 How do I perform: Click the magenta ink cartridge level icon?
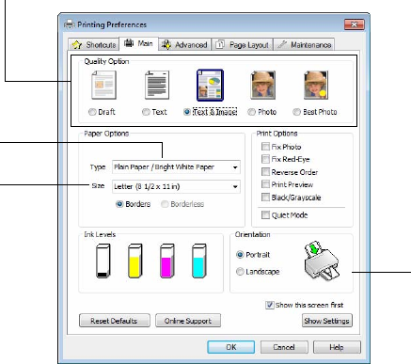(167, 261)
